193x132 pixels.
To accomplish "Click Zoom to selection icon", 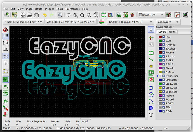I will 96,15.
